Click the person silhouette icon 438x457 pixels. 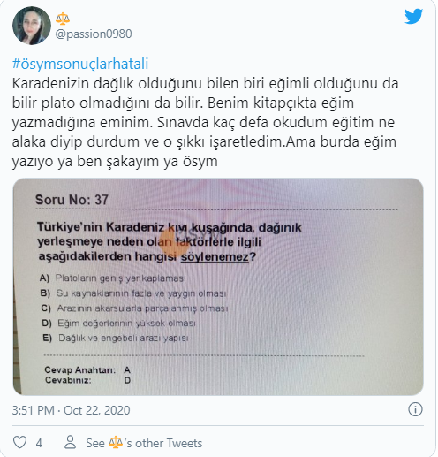[71, 442]
